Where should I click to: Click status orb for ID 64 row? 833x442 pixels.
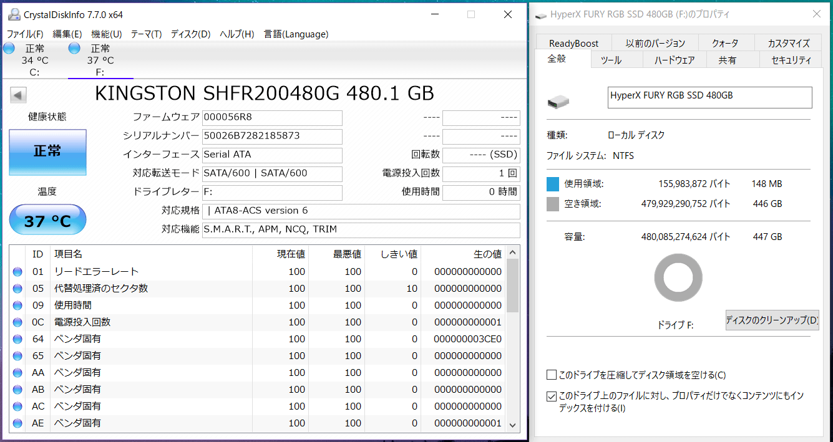[17, 339]
